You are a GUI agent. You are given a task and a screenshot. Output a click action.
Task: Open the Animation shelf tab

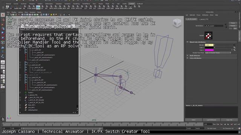coord(59,4)
